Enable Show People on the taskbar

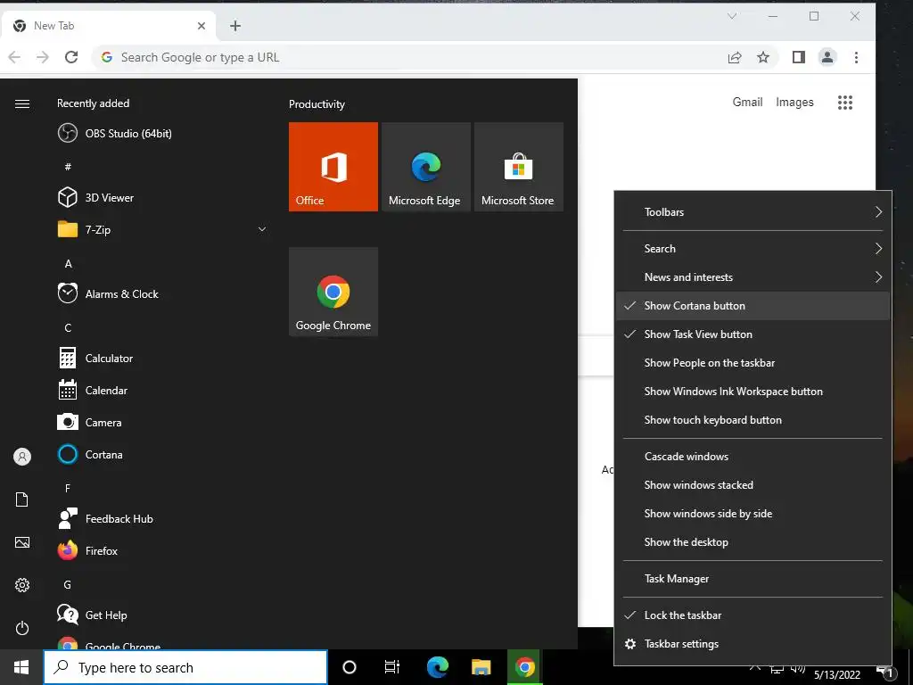[753, 363]
